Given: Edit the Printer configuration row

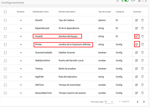Looking at the screenshot, I should [137, 44].
